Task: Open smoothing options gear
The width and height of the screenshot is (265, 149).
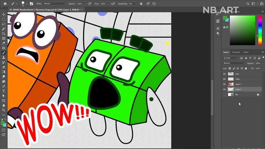Action: pyautogui.click(x=141, y=4)
